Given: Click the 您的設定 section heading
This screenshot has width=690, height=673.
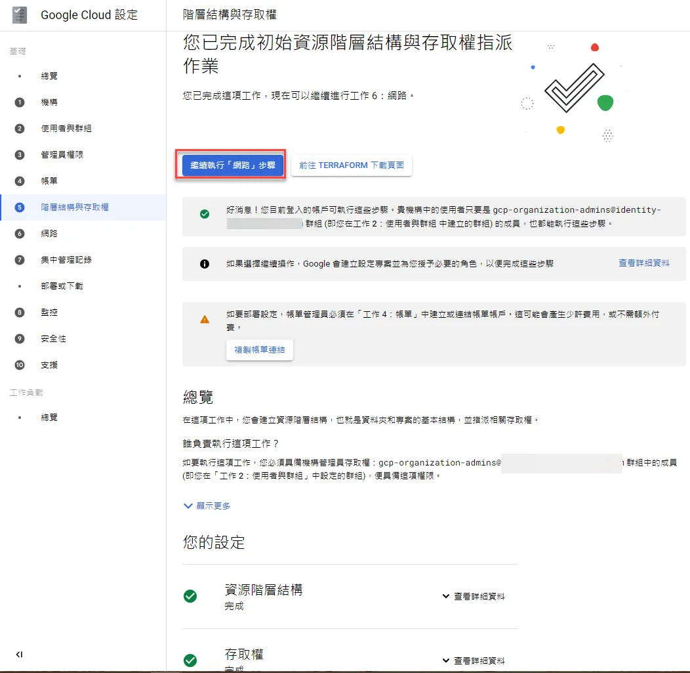Looking at the screenshot, I should [x=214, y=542].
